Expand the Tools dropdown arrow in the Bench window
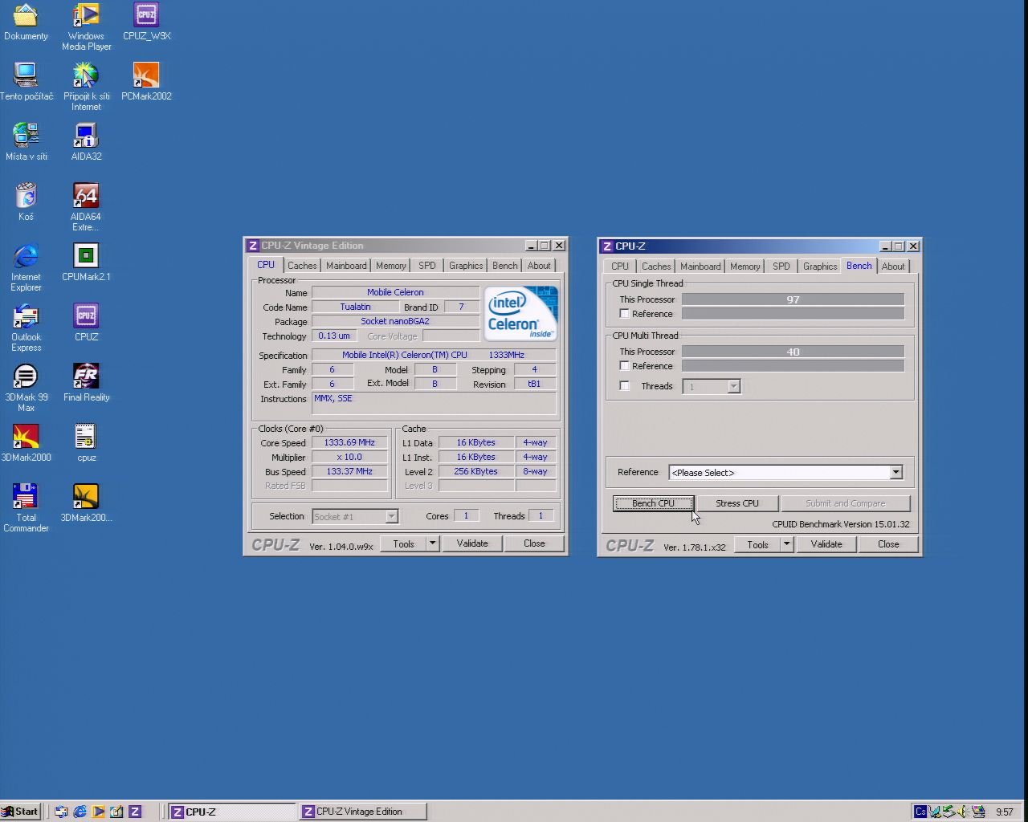Viewport: 1028px width, 822px height. 786,545
